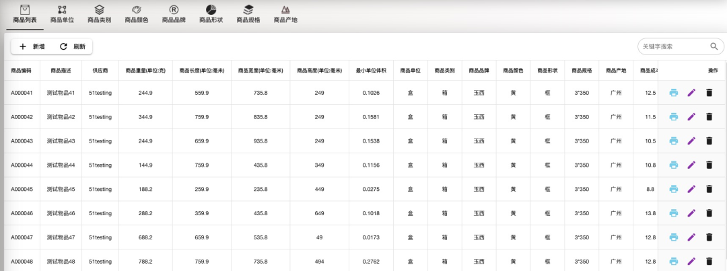
Task: Click the 188.2 weight cell
Action: [145, 189]
